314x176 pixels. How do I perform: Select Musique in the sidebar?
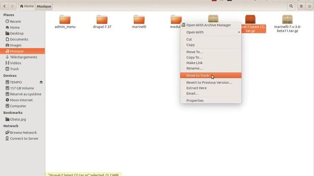point(23,51)
